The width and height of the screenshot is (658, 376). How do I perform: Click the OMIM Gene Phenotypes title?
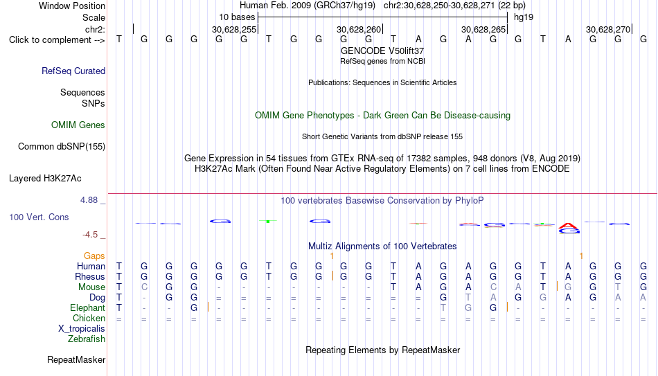click(383, 116)
